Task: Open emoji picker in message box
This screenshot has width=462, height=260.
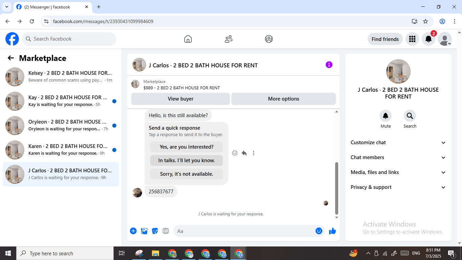Action: point(319,231)
